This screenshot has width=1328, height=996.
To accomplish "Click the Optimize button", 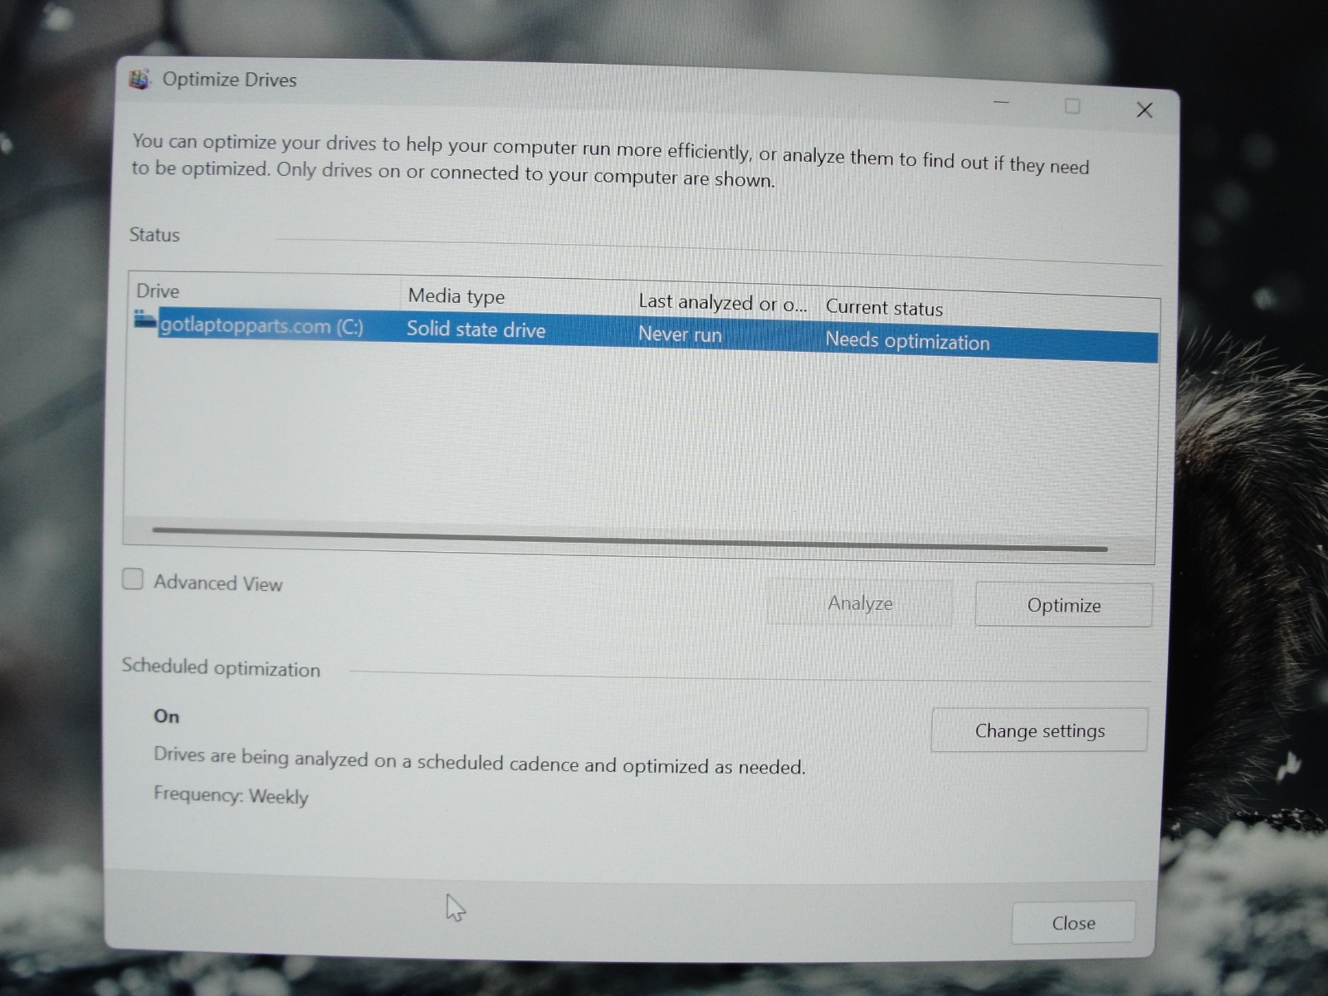I will 1063,605.
